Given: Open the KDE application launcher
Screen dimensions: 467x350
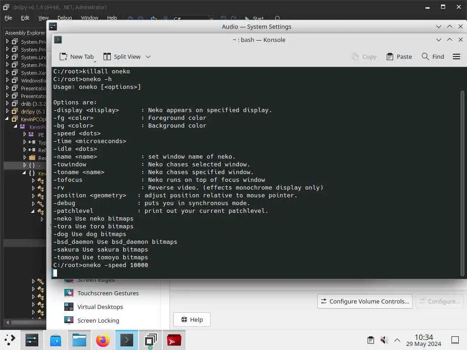Looking at the screenshot, I should point(10,340).
